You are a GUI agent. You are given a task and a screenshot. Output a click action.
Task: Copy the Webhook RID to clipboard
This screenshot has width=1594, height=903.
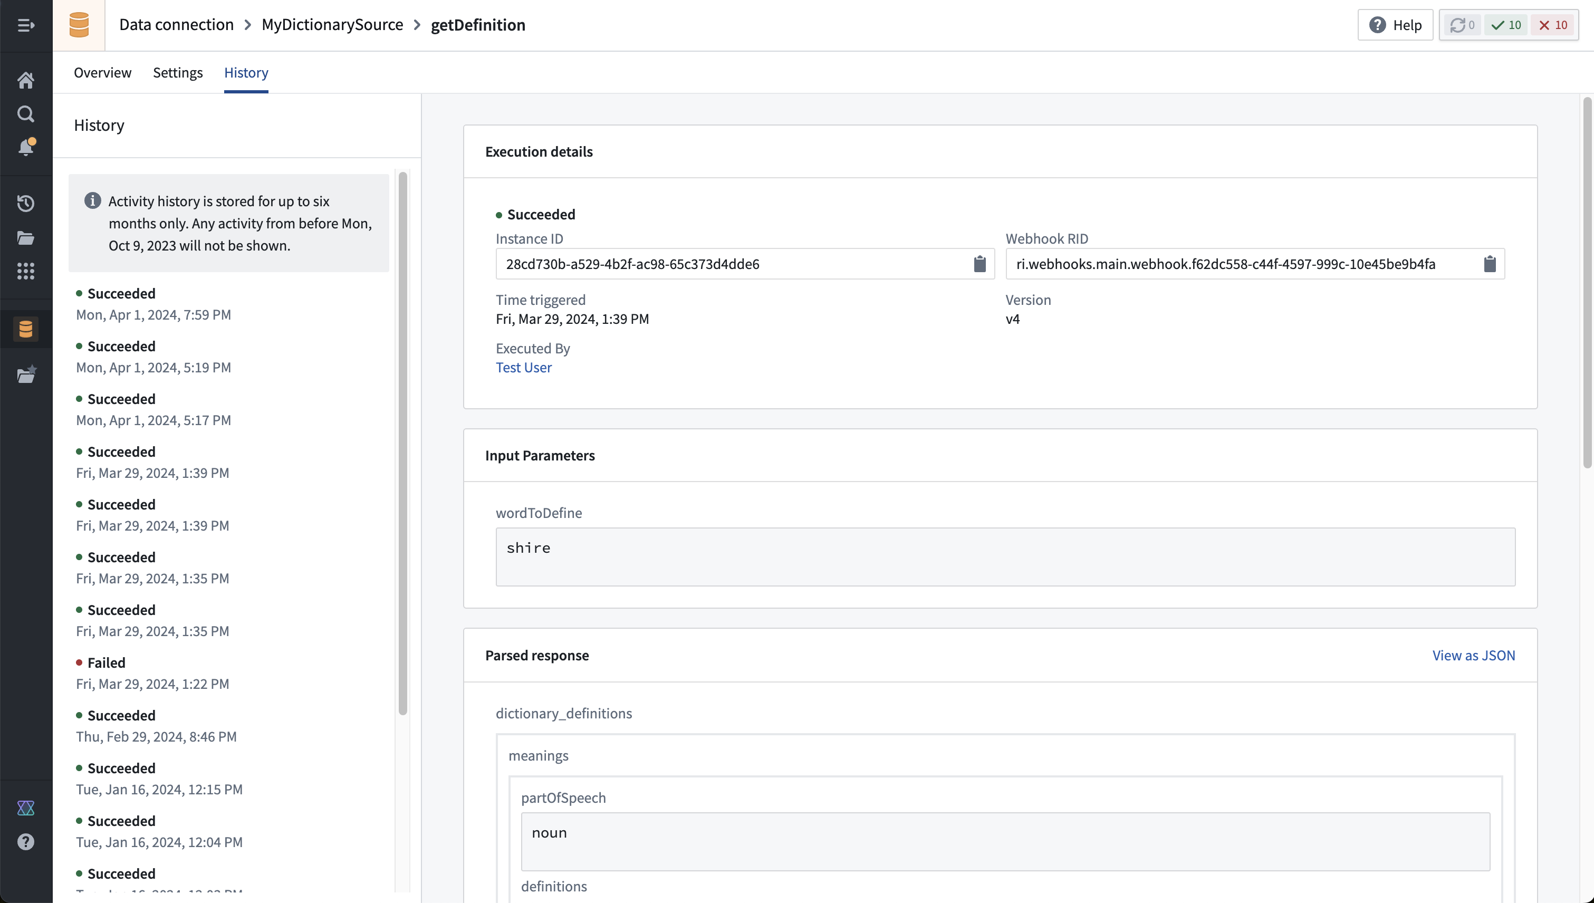click(1489, 264)
